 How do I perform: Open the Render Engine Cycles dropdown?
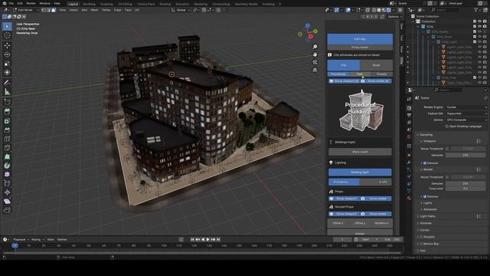[x=466, y=107]
